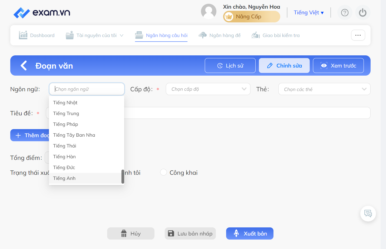
Task: Click the Thêm đoạn add button
Action: point(30,135)
